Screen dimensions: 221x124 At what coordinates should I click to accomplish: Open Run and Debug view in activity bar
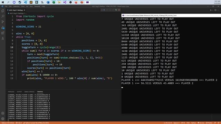[x=3, y=28]
